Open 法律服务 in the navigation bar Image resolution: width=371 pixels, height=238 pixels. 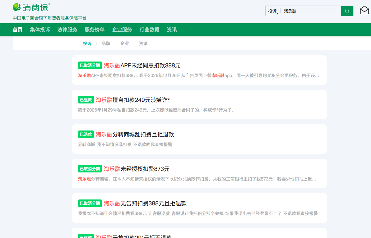tap(67, 30)
